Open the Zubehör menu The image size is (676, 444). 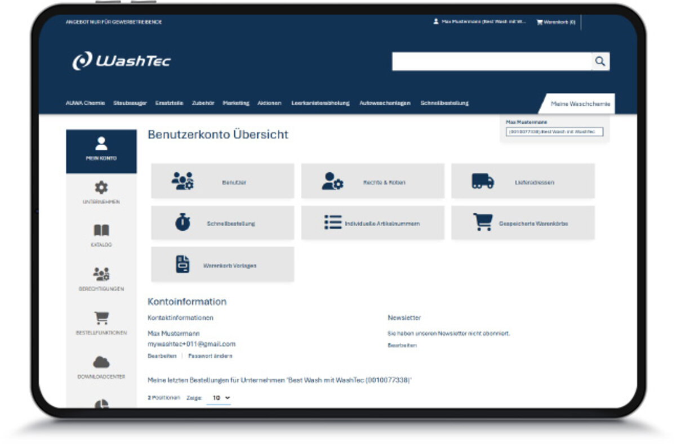[x=203, y=103]
